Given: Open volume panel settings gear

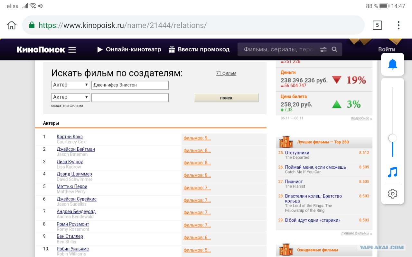Looking at the screenshot, I should click(x=393, y=194).
